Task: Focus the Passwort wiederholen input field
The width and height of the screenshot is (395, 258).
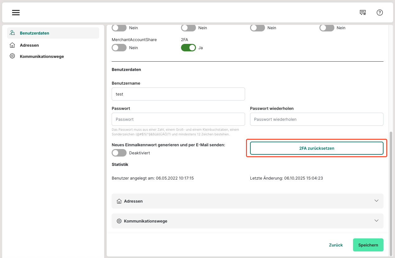Action: (317, 119)
